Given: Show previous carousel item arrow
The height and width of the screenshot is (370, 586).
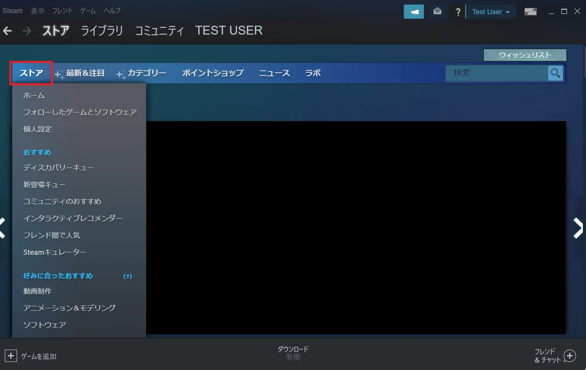Looking at the screenshot, I should point(2,228).
